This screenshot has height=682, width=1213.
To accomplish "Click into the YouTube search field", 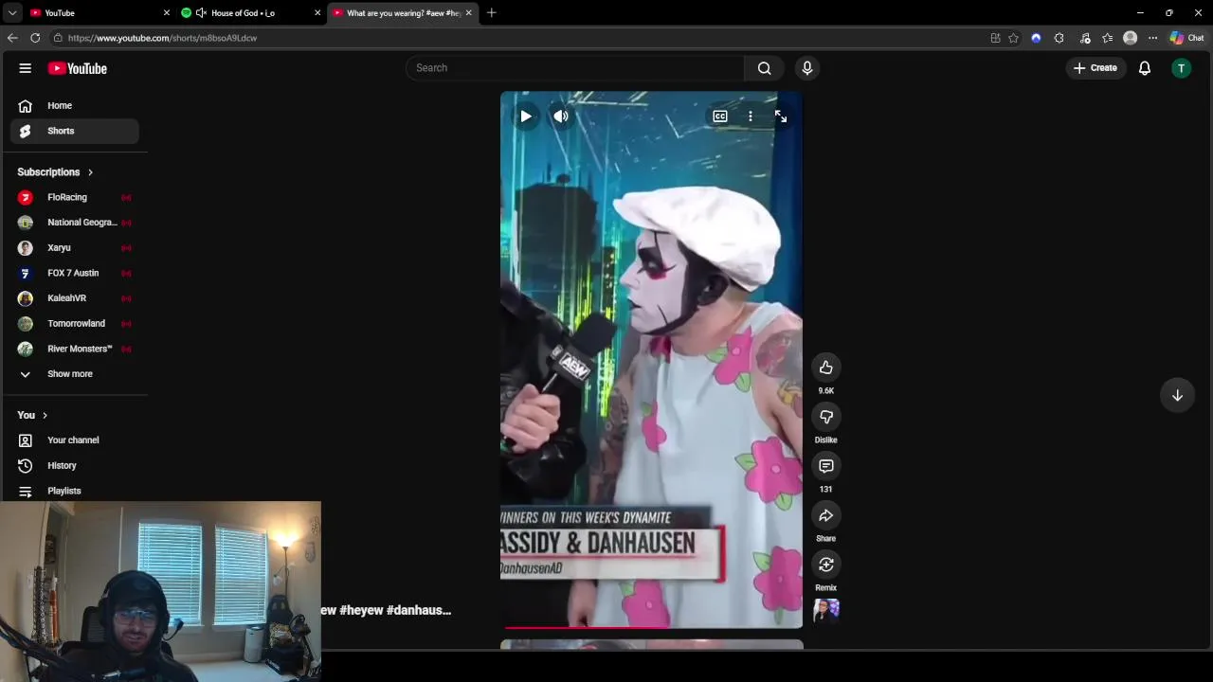I will click(576, 68).
